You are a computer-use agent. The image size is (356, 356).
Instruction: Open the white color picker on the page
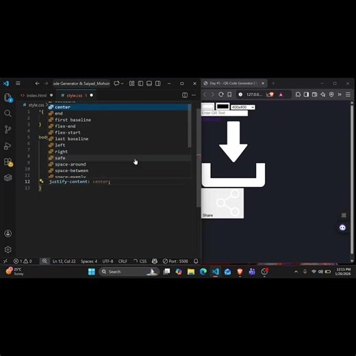pyautogui.click(x=207, y=106)
